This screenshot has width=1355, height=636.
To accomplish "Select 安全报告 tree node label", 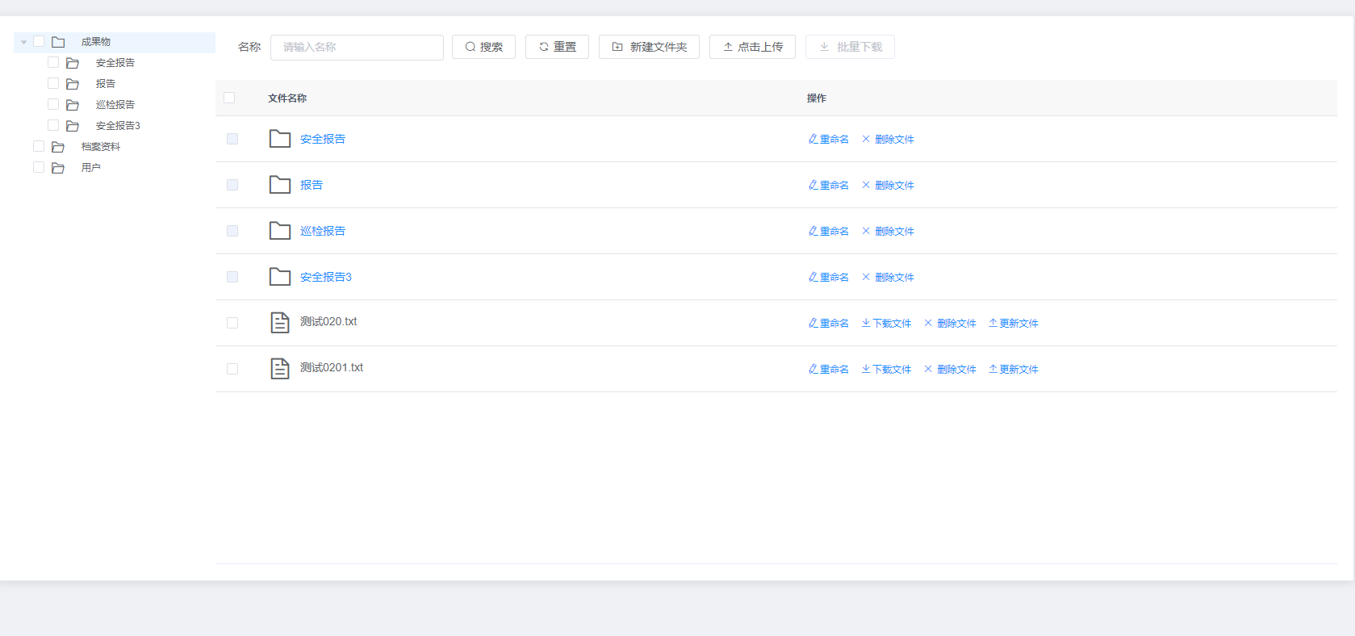I will [115, 63].
